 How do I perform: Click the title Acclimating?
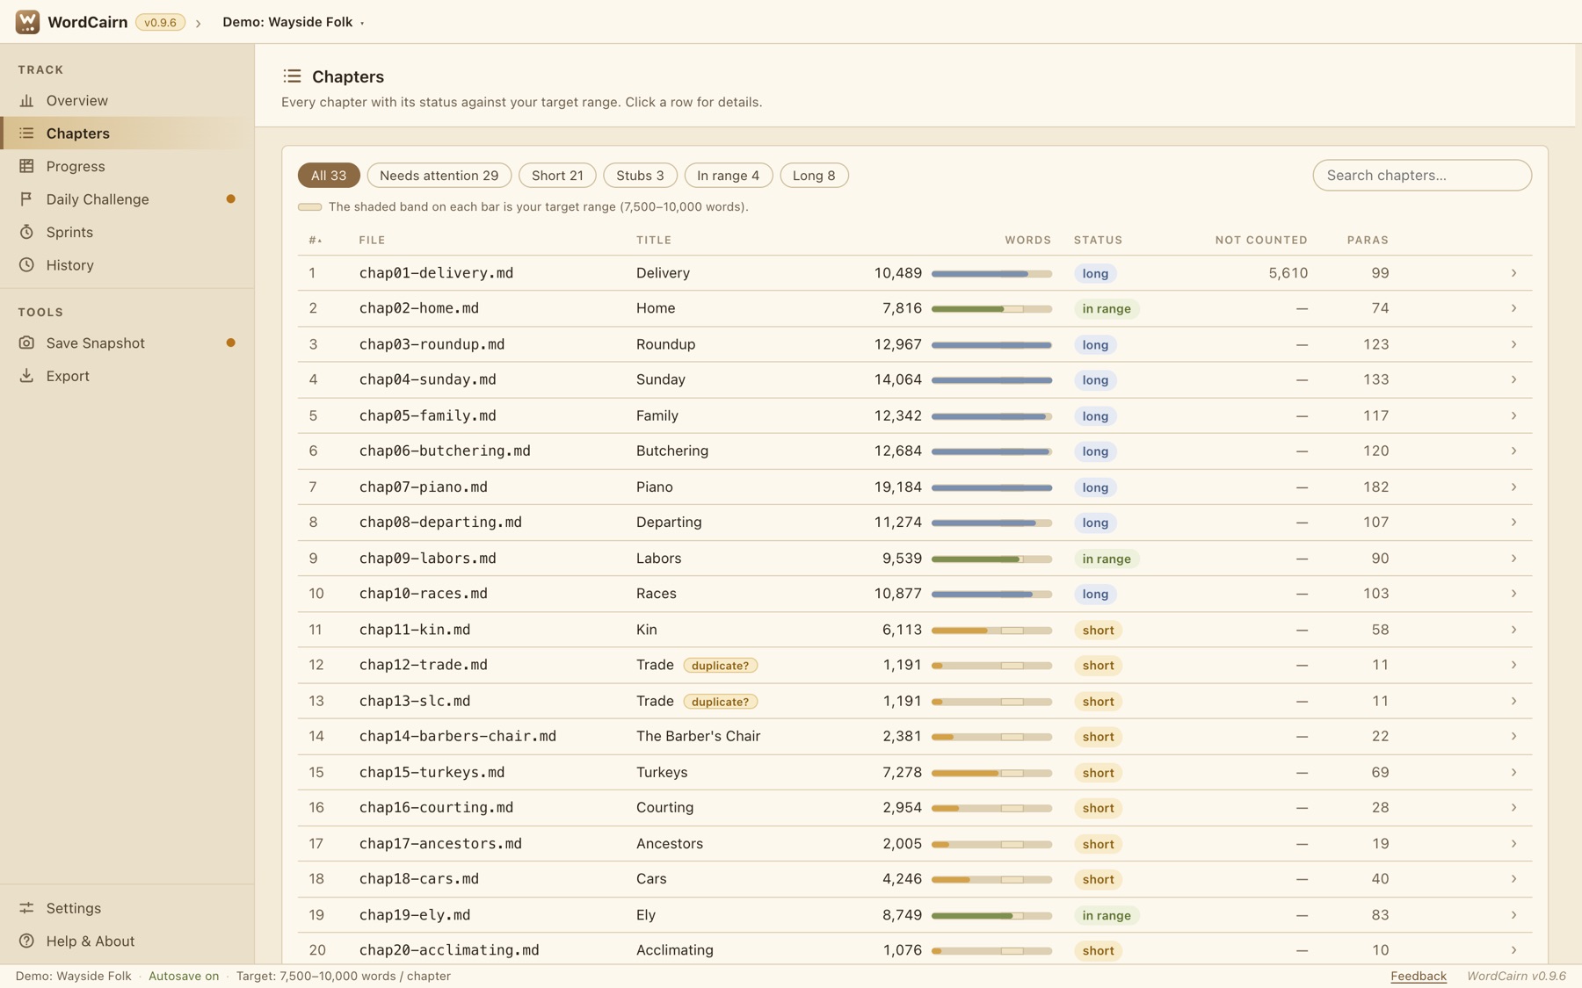point(675,950)
